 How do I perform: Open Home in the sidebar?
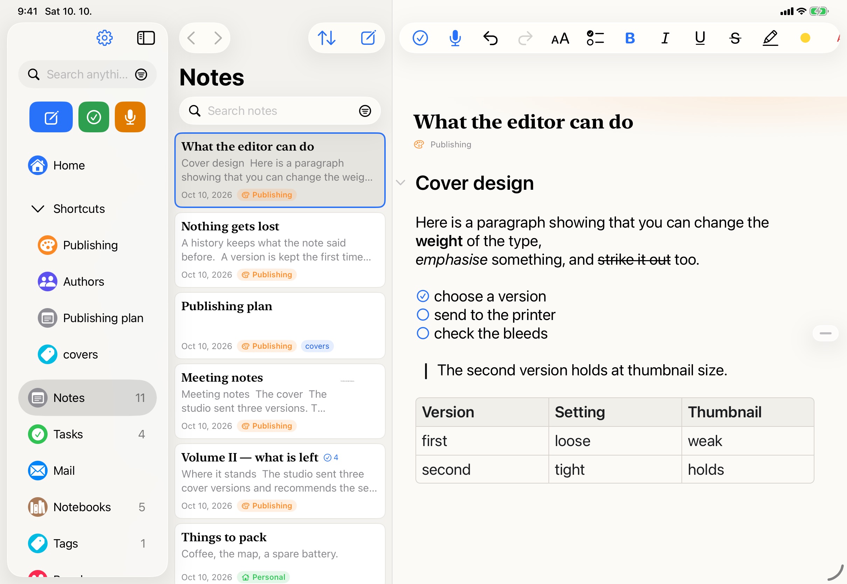(x=87, y=165)
